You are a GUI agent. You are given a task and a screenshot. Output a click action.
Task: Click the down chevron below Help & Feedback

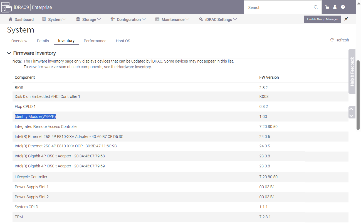point(352,116)
